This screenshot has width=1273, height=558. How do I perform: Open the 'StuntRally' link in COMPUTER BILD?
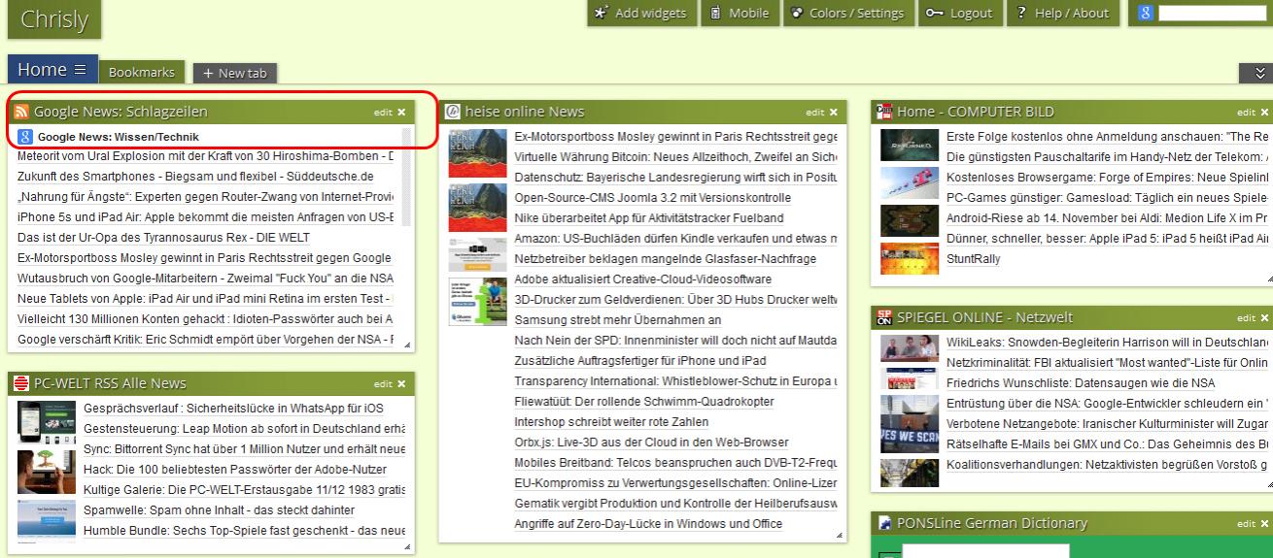click(x=973, y=259)
